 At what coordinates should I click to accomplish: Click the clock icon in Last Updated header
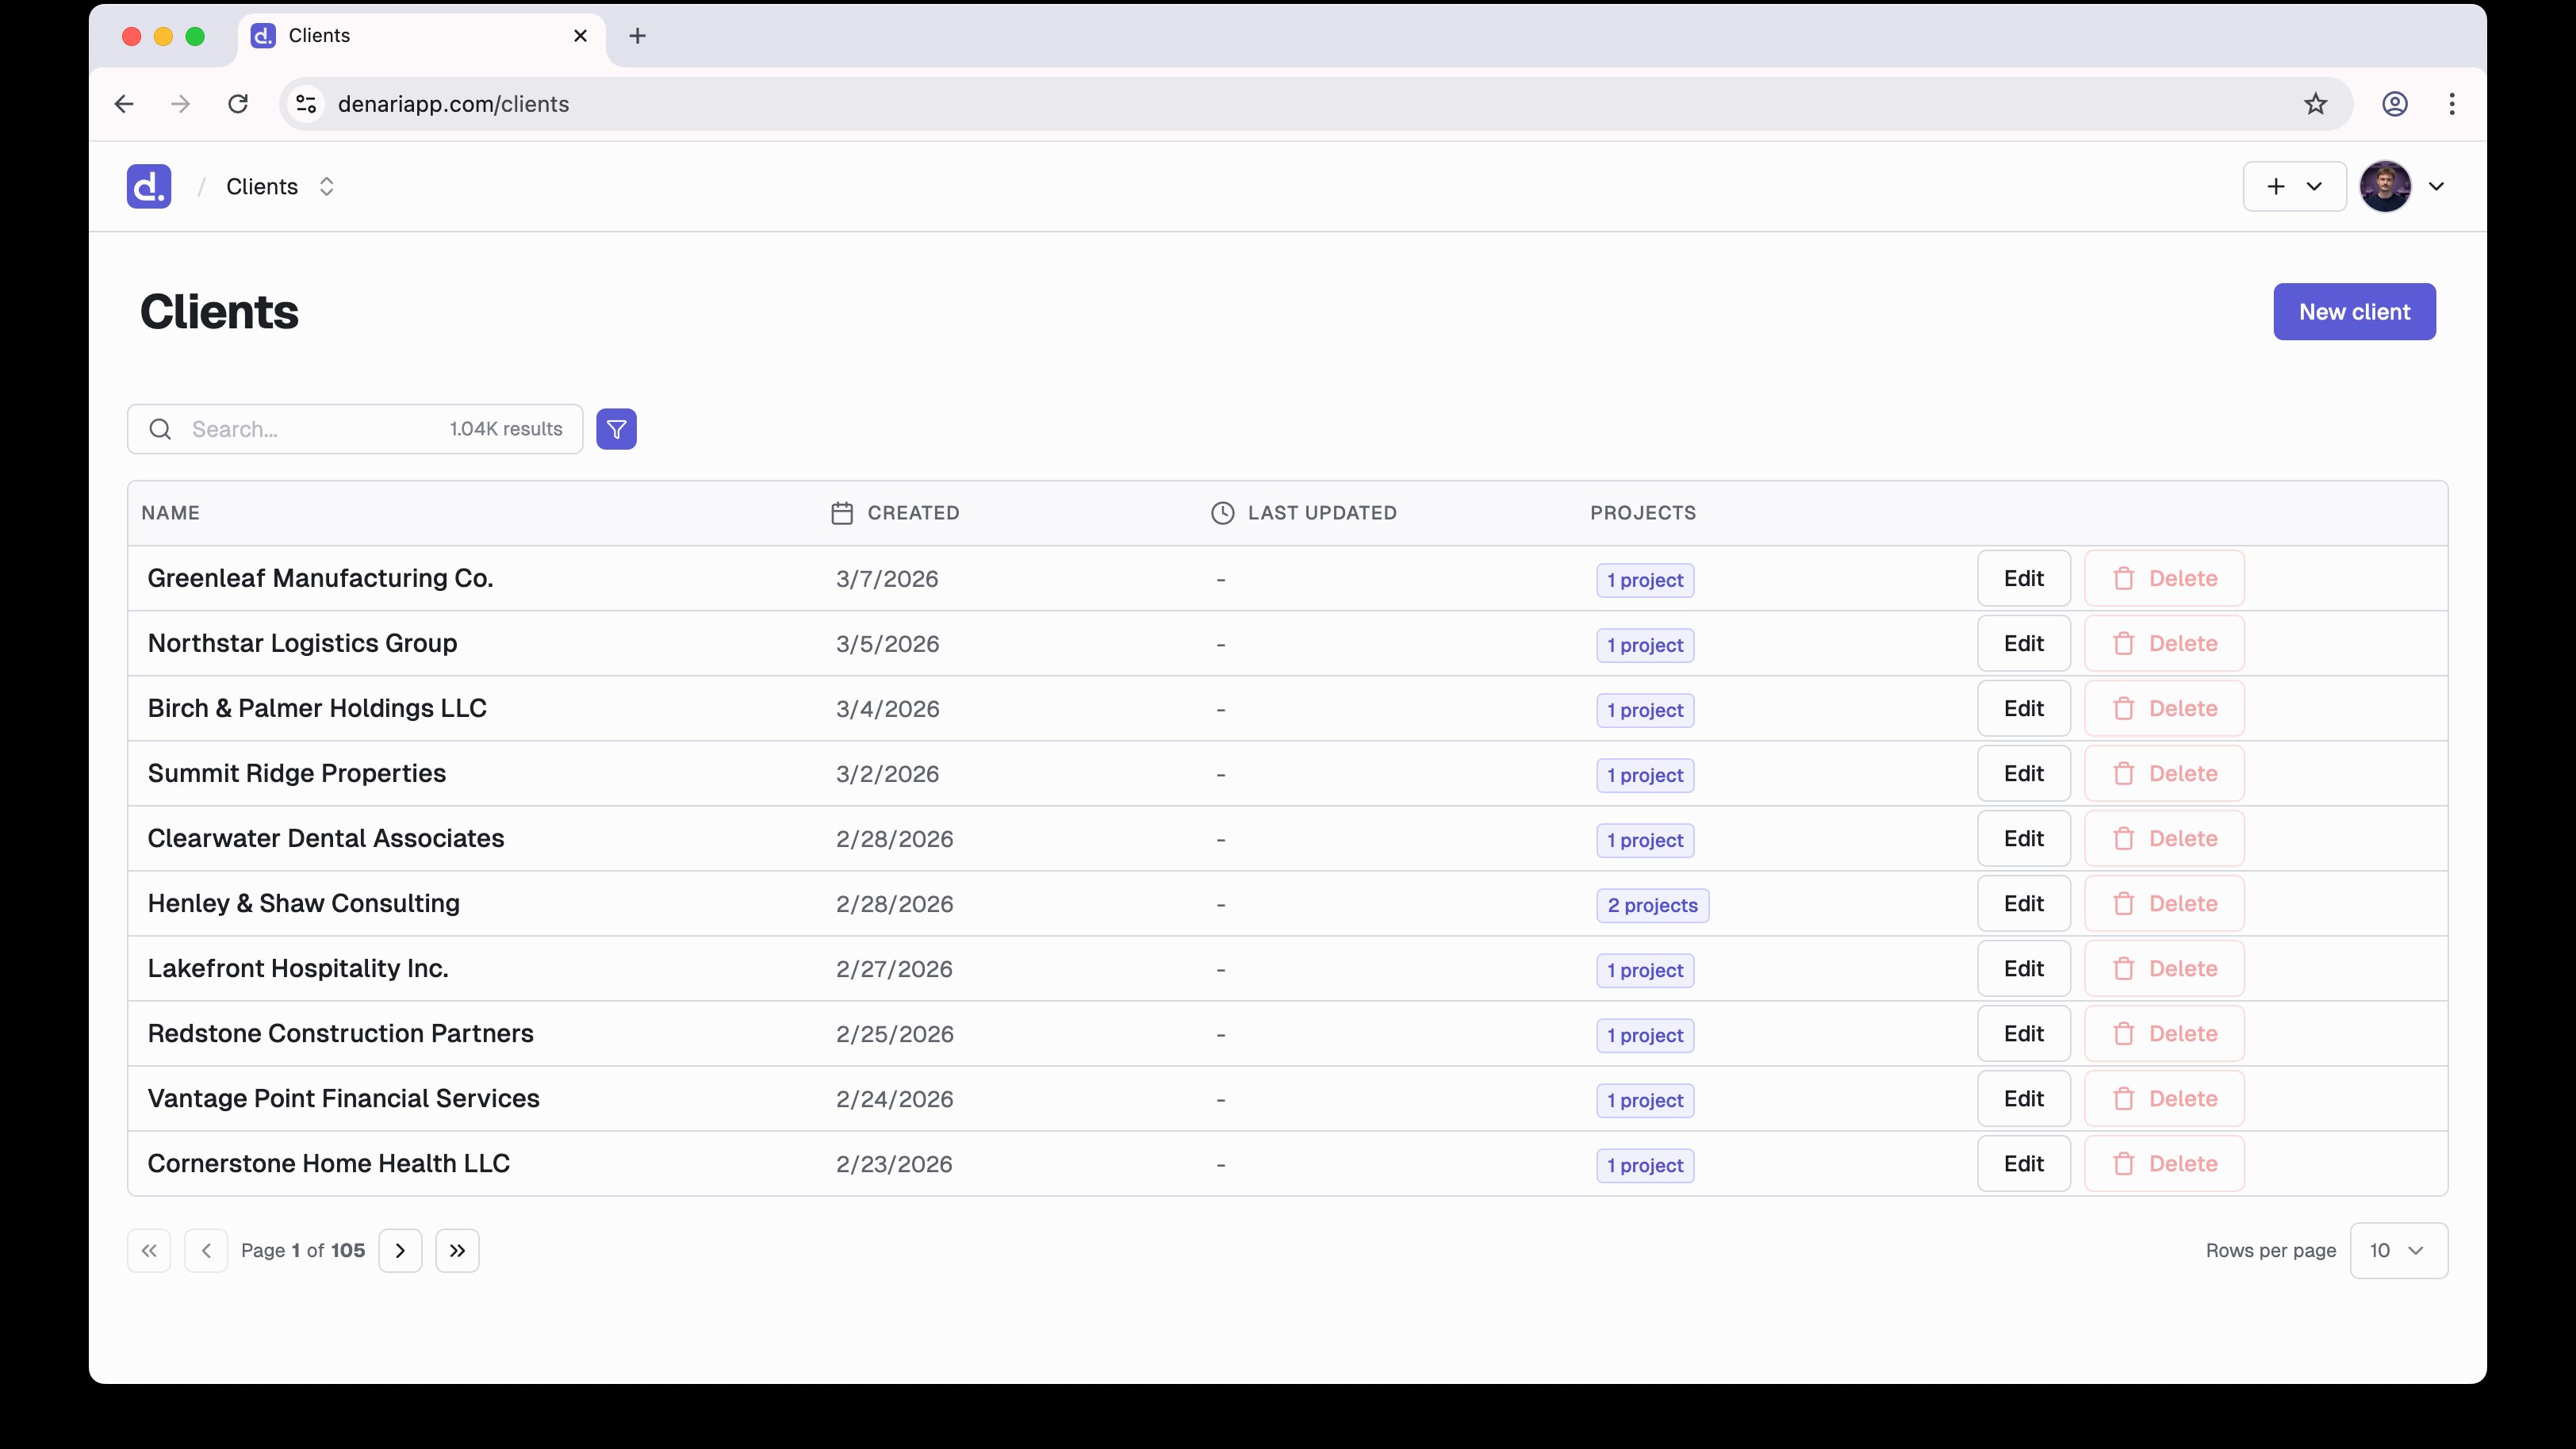coord(1222,513)
